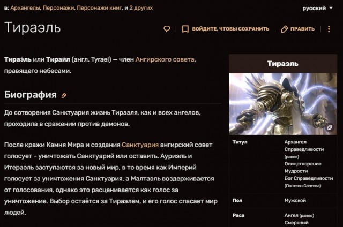
Task: Edit the Биография section via pencil icon
Action: point(64,95)
